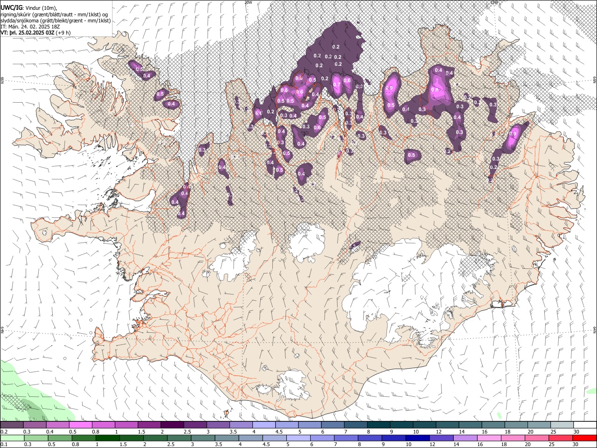Pick the blue 8–9 rain legend swatch
The width and height of the screenshot is (597, 448).
coord(370,438)
